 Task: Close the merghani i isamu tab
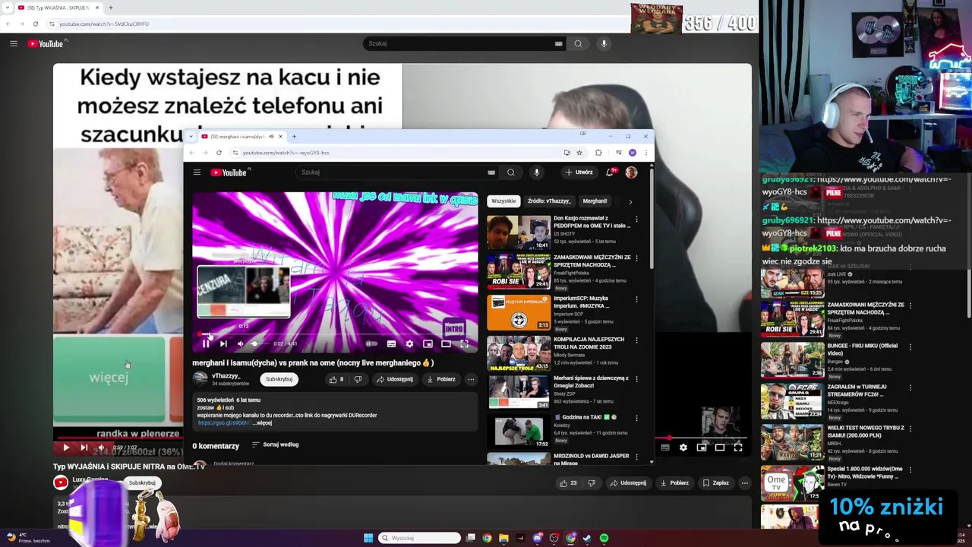point(280,137)
